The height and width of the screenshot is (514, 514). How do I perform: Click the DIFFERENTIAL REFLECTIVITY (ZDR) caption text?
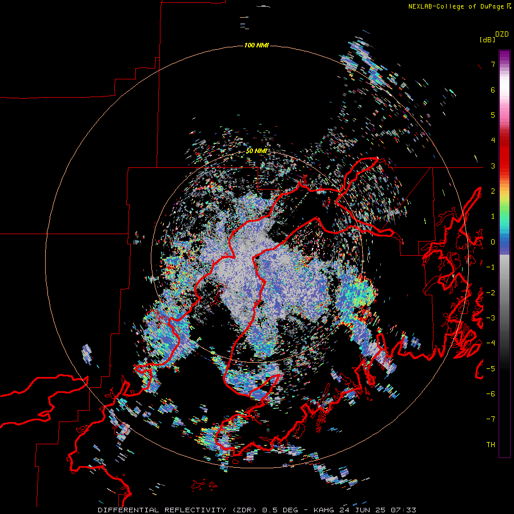coord(178,510)
